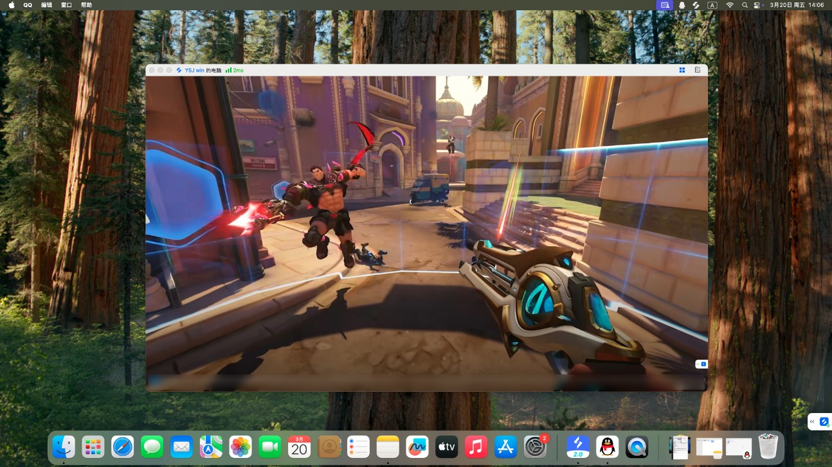Open the Apple menu
The width and height of the screenshot is (832, 467).
point(12,5)
